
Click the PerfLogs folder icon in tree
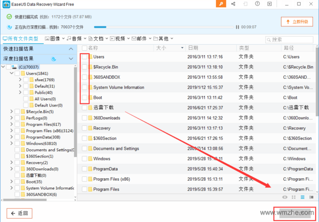coord(23,118)
